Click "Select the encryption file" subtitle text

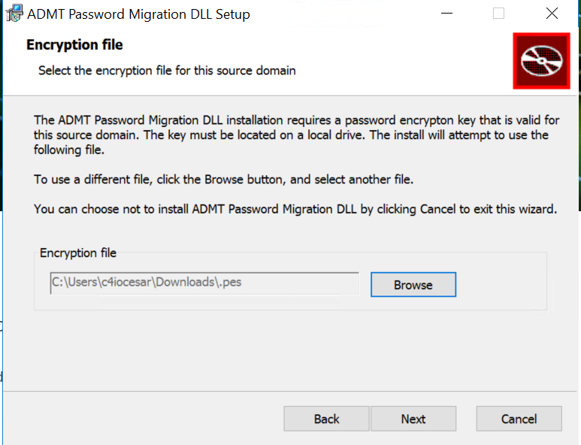167,71
